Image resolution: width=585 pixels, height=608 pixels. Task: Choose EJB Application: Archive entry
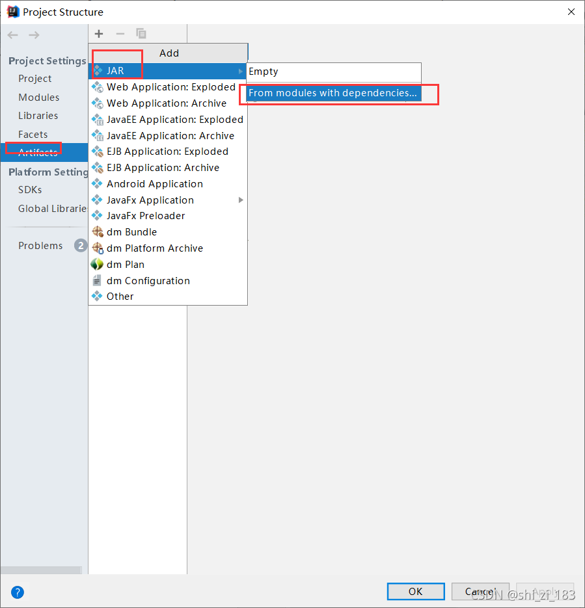(168, 168)
